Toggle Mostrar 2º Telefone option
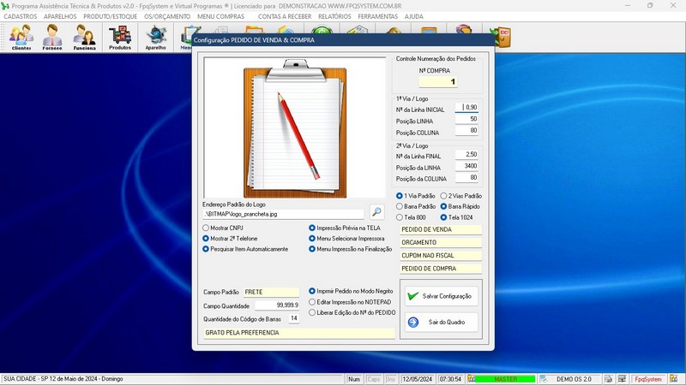 (230, 239)
